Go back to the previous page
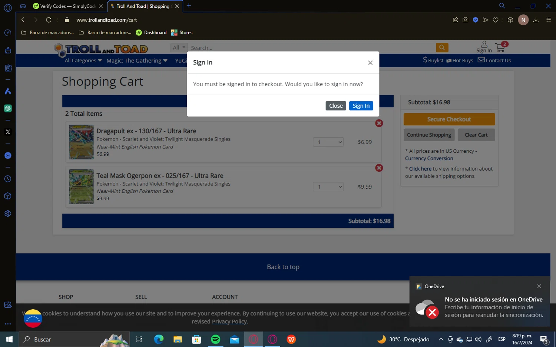Viewport: 556px width, 347px height. [23, 20]
